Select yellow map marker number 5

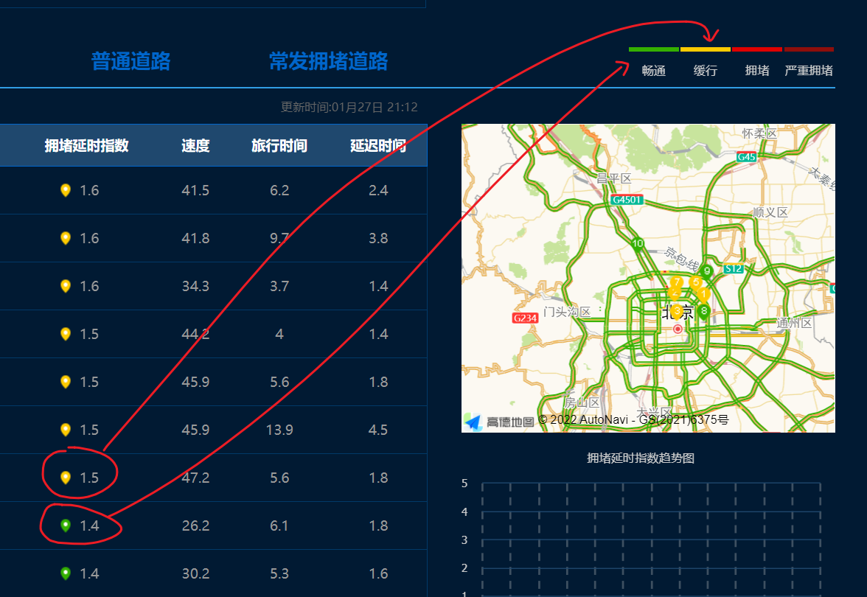point(696,284)
